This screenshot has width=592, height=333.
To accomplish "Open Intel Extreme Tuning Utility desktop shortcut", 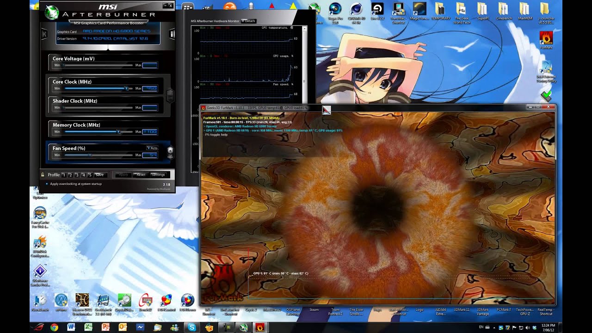I will (x=546, y=72).
